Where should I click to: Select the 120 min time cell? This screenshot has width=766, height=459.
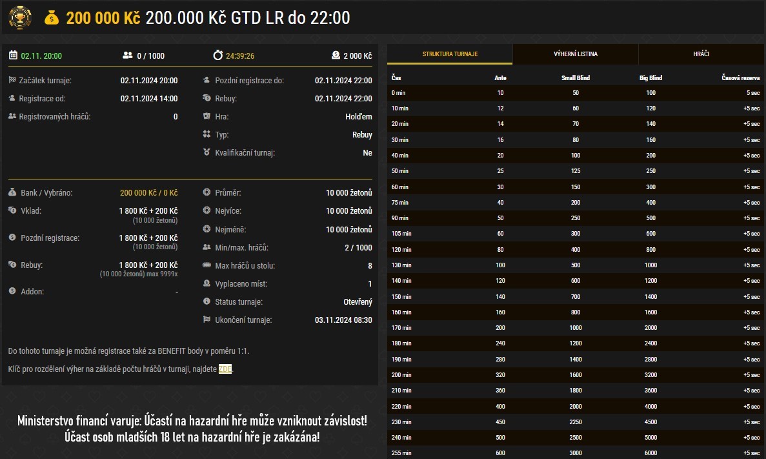pyautogui.click(x=401, y=249)
